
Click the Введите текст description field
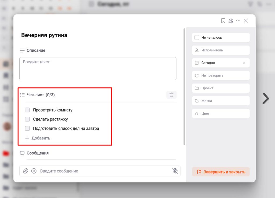pos(98,68)
